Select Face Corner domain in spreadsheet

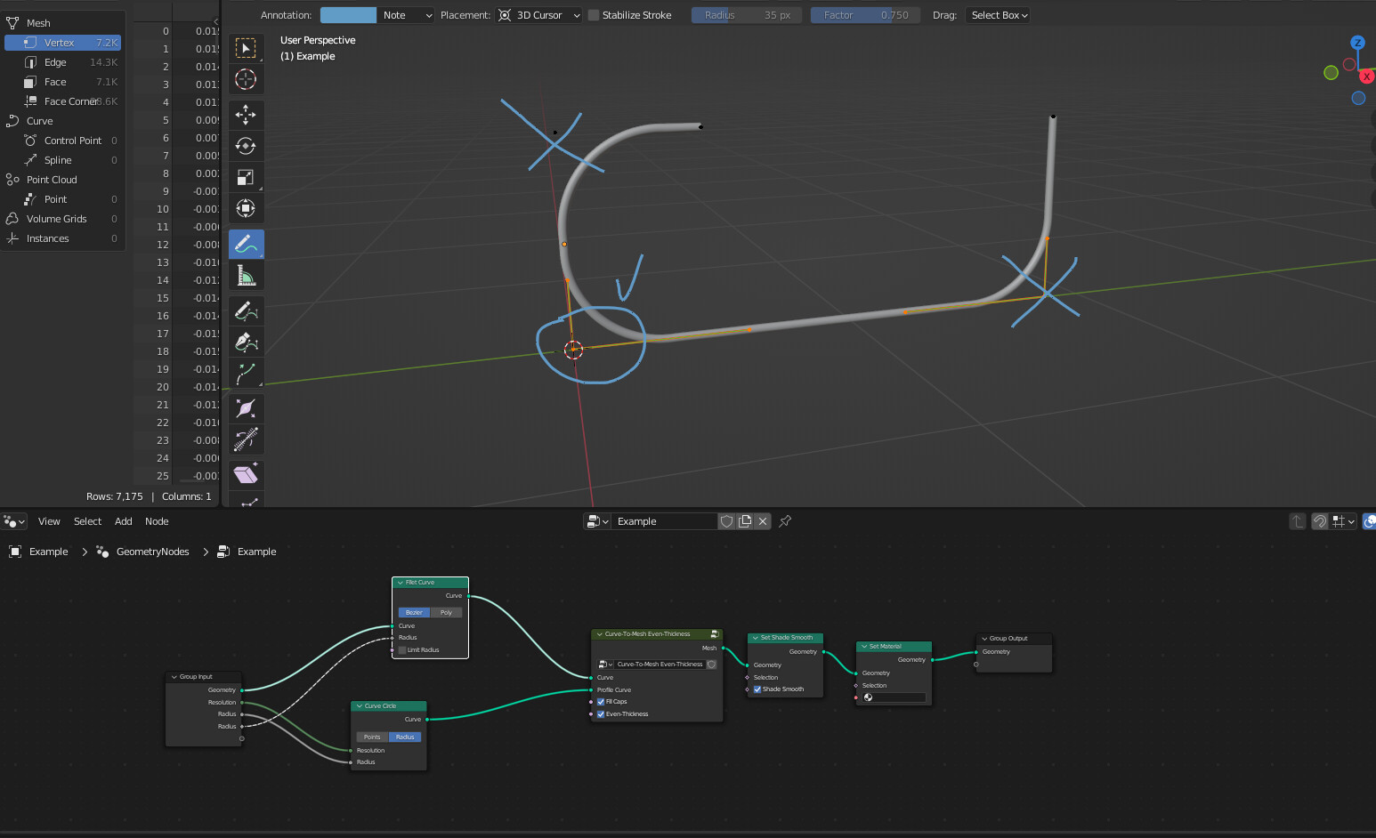(63, 101)
